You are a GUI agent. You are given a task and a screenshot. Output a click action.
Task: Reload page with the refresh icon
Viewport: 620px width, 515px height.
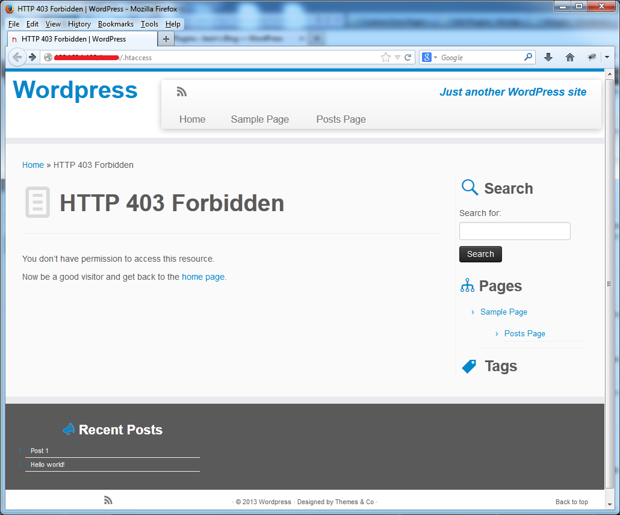(x=408, y=57)
